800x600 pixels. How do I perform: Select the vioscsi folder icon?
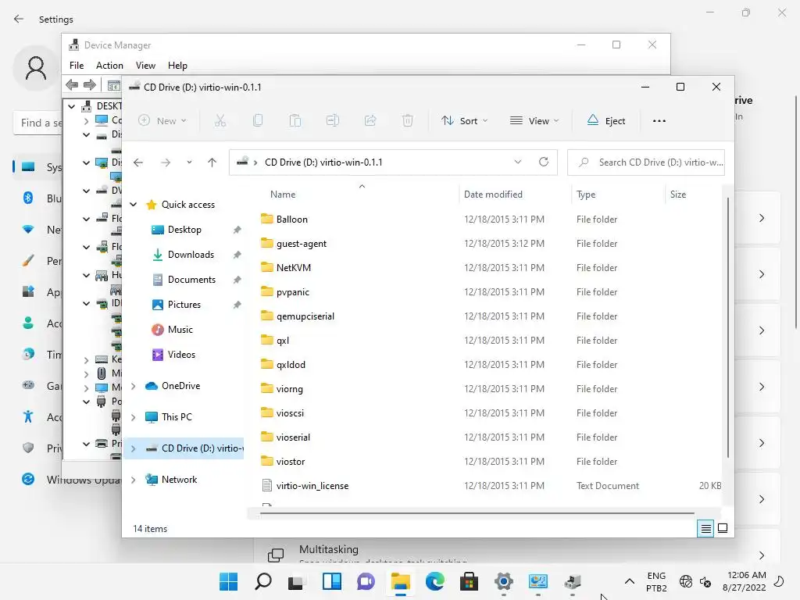(x=267, y=412)
